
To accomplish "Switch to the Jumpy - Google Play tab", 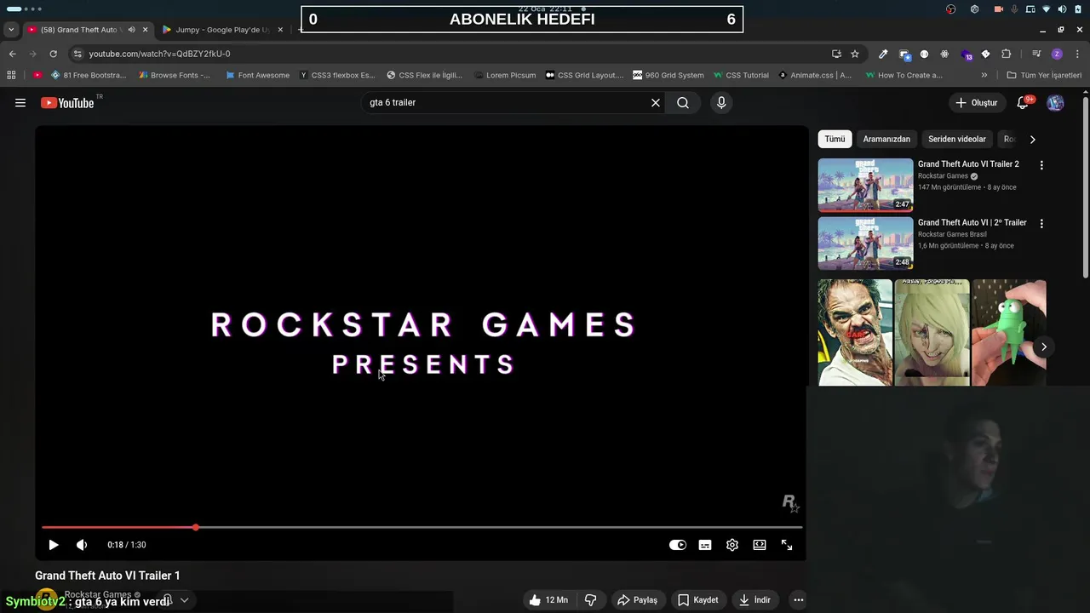I will click(221, 30).
